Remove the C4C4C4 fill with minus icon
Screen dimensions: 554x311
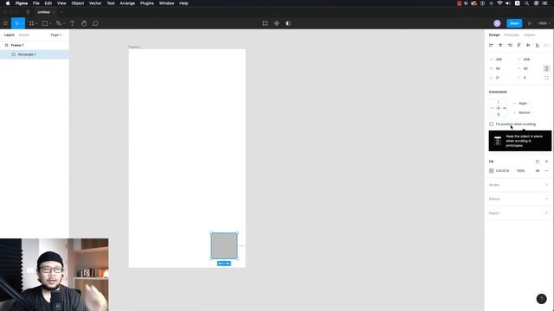[x=546, y=171]
